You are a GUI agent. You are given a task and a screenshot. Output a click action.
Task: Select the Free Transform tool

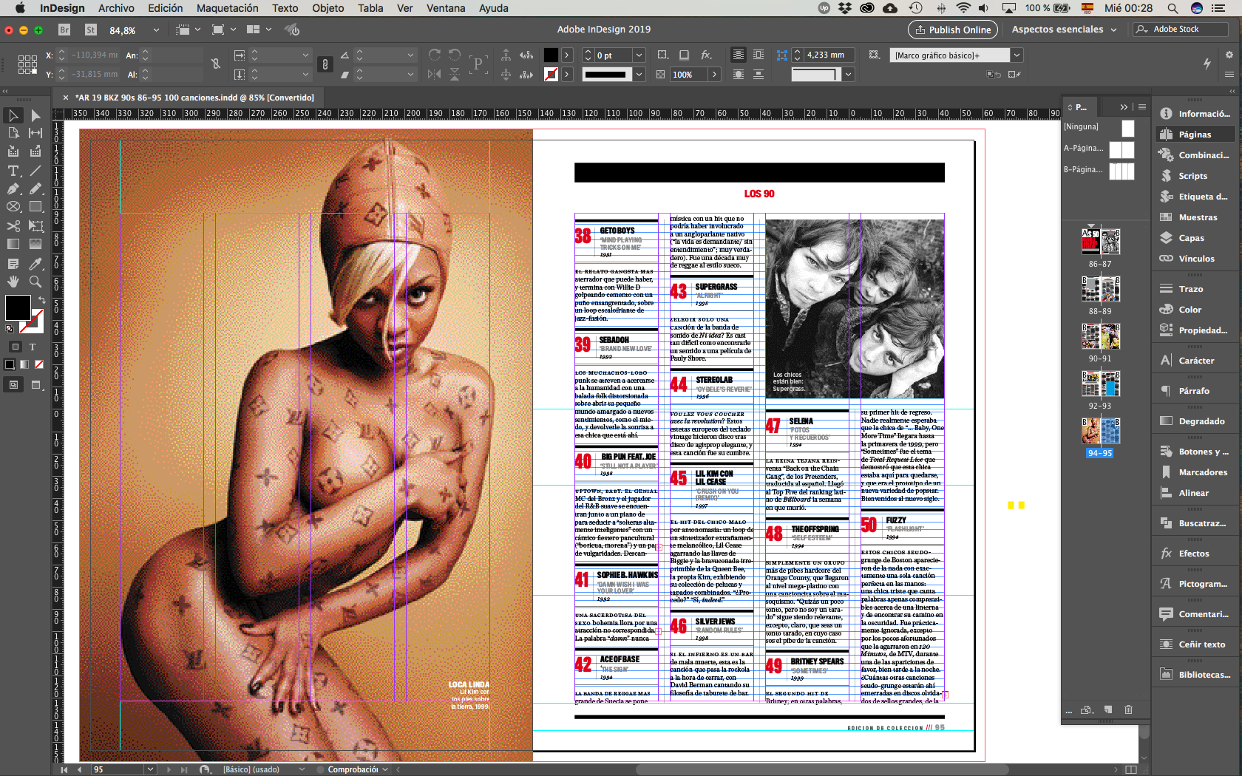[35, 225]
